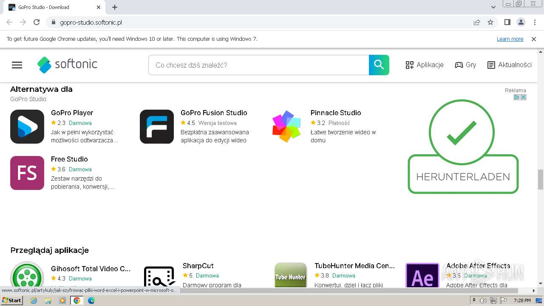The image size is (544, 306).
Task: Open the Gry navigation menu
Action: (465, 65)
